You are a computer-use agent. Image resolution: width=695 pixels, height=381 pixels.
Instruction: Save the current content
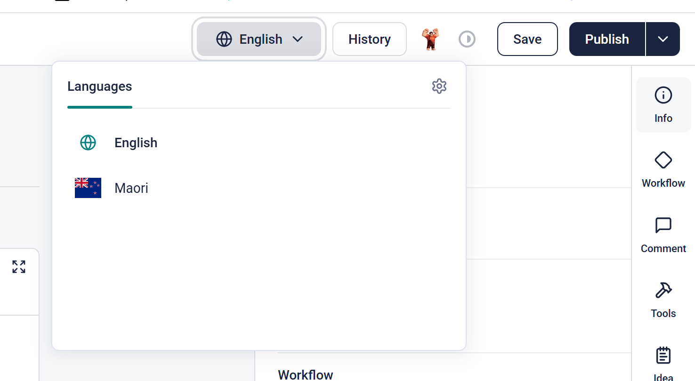pyautogui.click(x=527, y=39)
